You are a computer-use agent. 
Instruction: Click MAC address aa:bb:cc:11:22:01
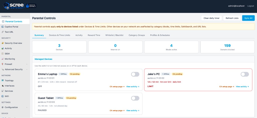[x=46, y=78]
